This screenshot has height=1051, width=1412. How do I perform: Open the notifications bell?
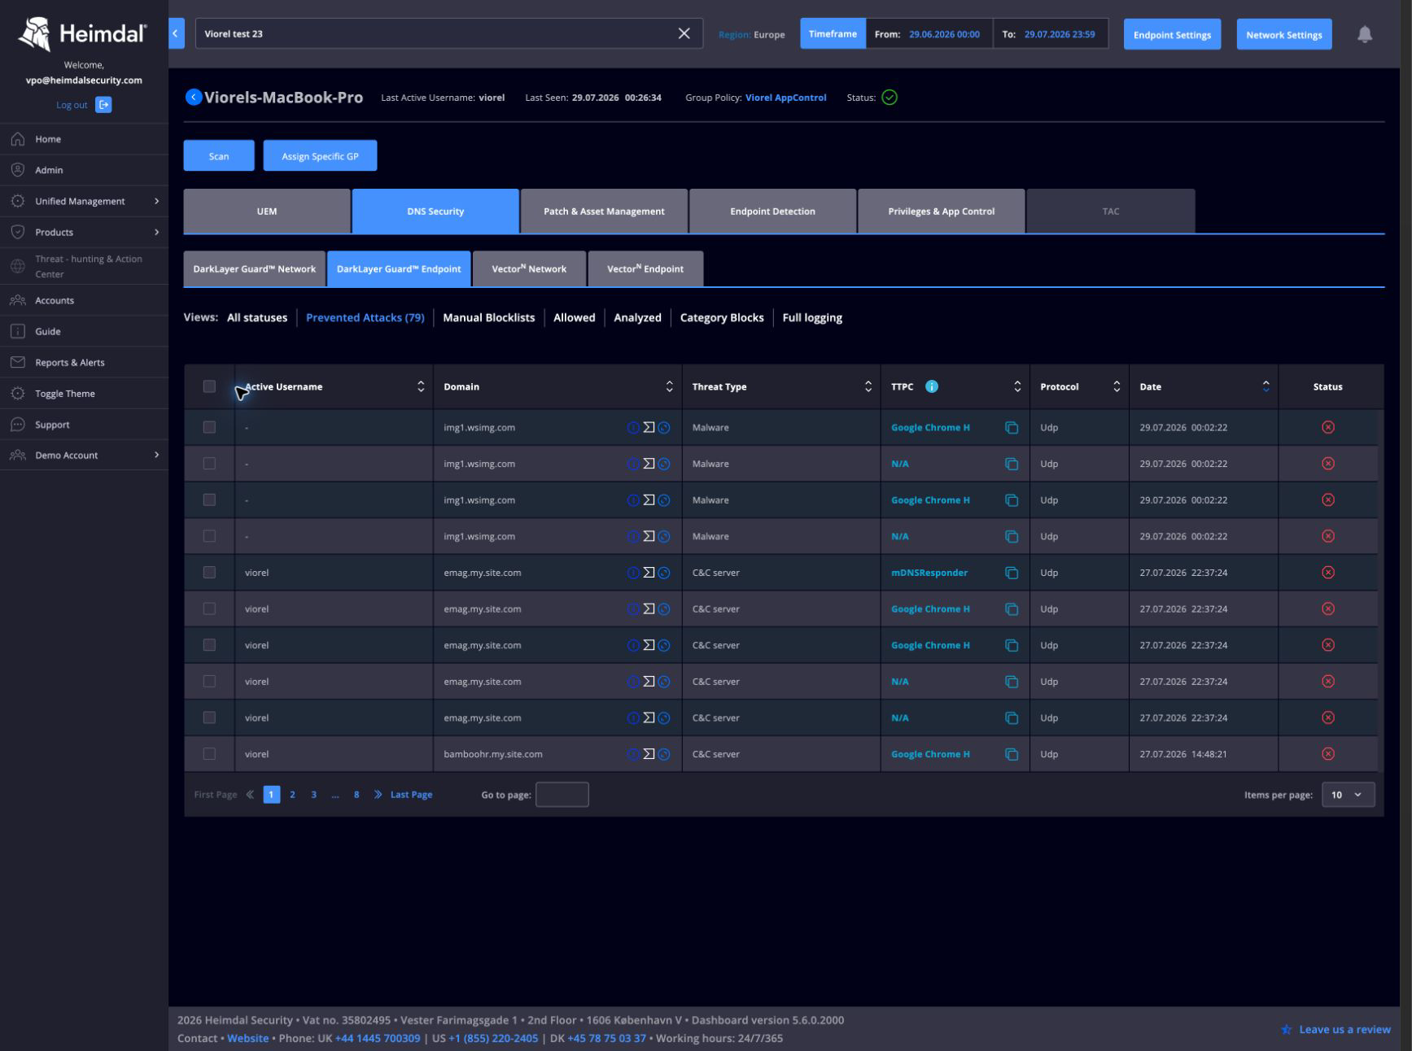click(1365, 34)
